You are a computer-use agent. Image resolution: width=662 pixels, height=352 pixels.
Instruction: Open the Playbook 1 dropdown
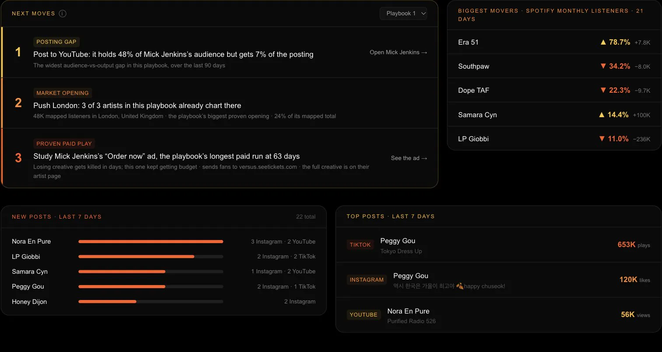pos(403,14)
